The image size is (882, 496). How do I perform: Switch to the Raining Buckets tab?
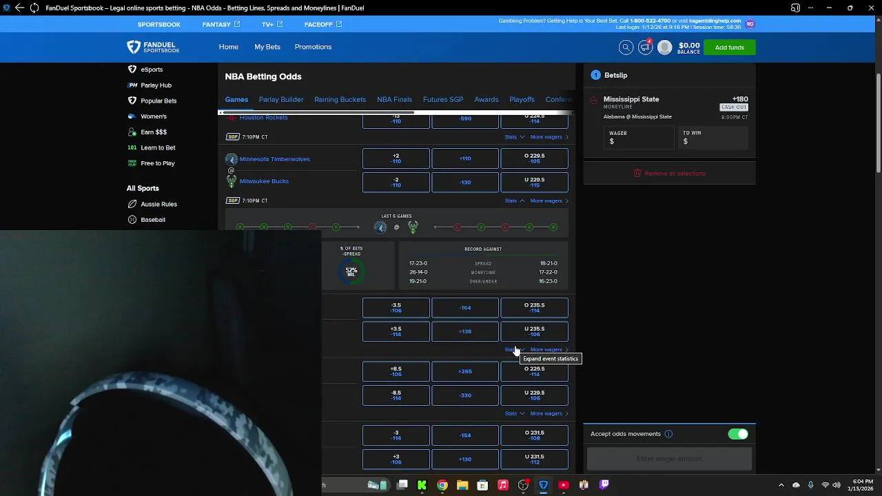coord(340,99)
